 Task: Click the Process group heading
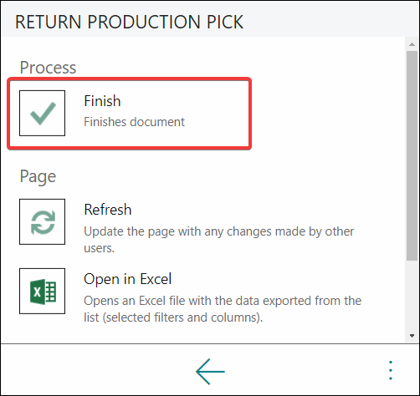pyautogui.click(x=48, y=68)
